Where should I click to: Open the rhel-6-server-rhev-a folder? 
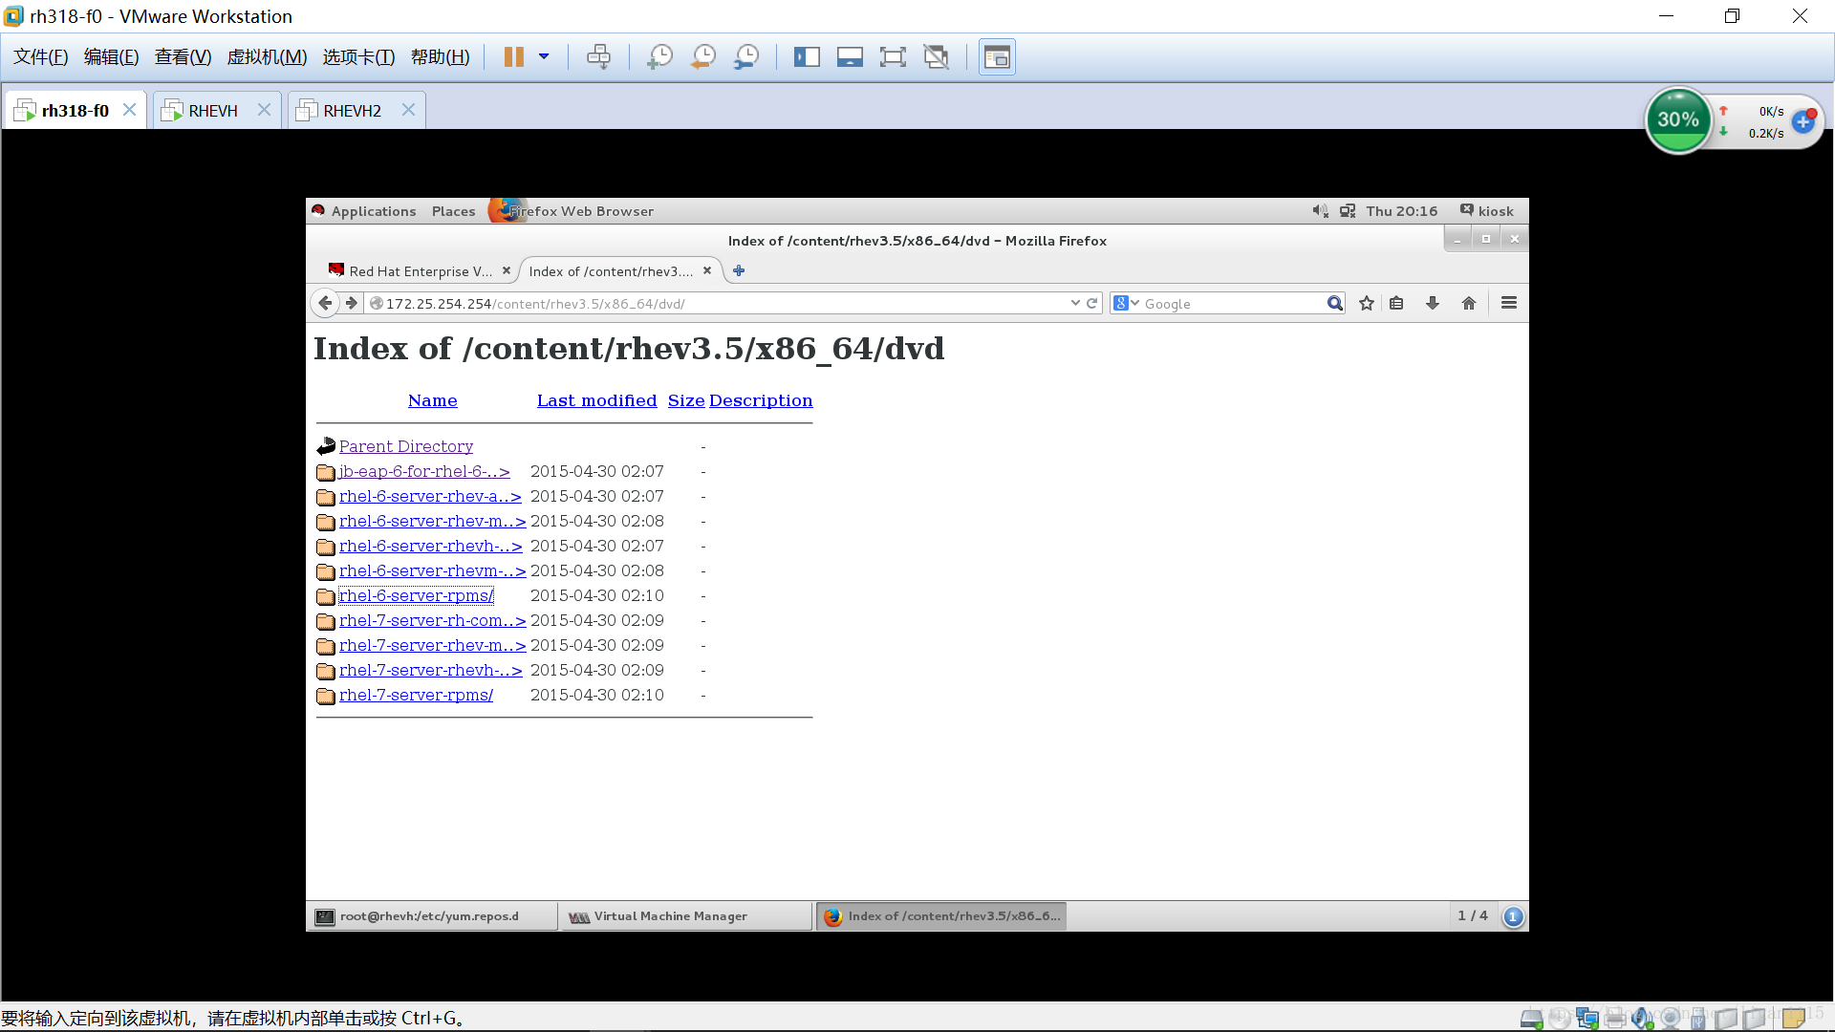[430, 496]
